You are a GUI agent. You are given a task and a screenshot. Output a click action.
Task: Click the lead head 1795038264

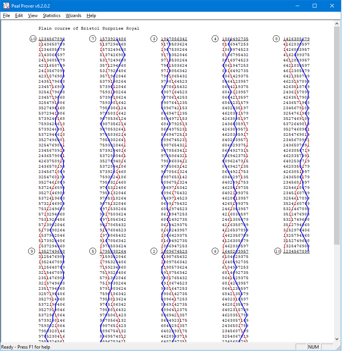[113, 251]
